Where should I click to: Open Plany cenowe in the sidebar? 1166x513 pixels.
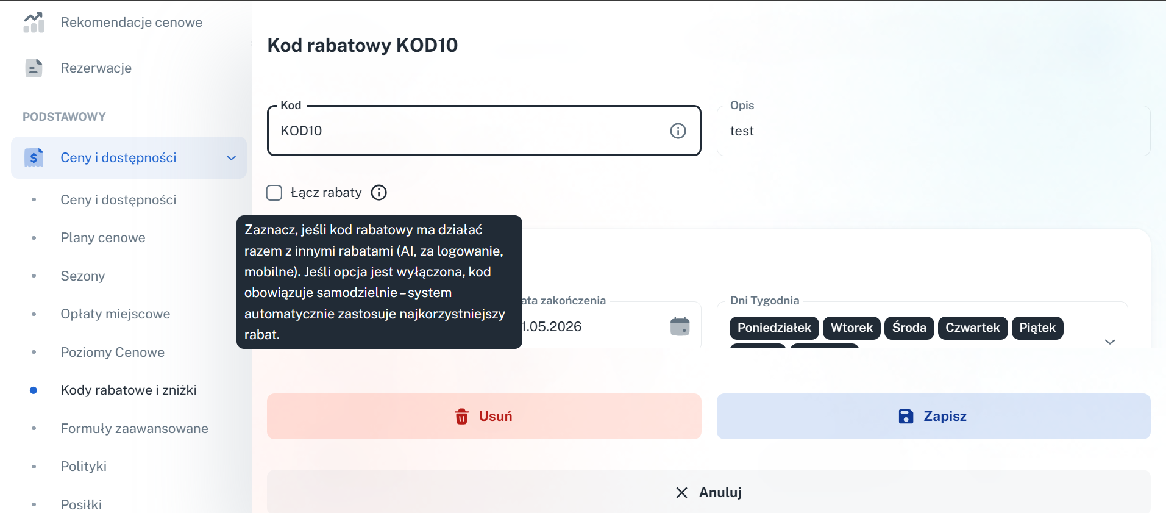point(103,238)
